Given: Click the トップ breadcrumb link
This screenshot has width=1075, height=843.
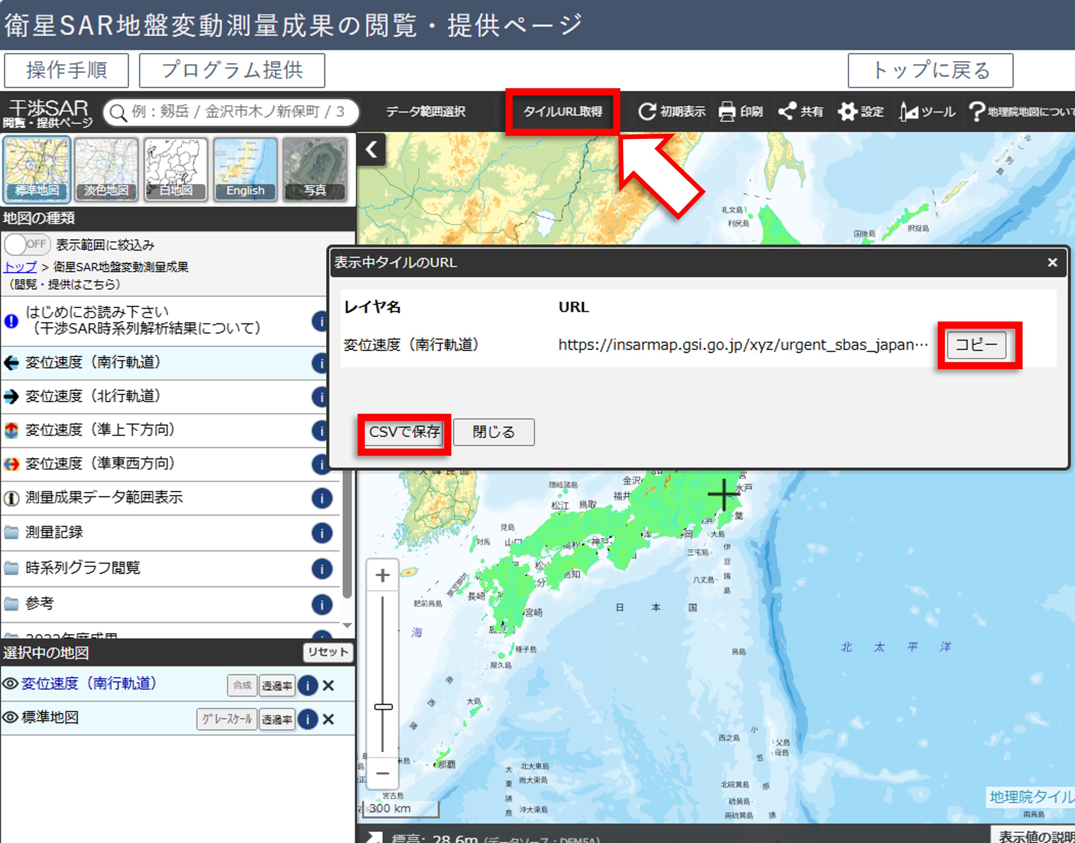Looking at the screenshot, I should 20,267.
